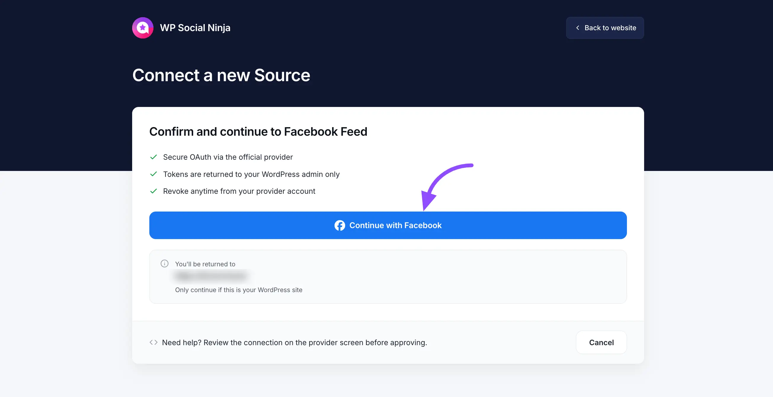Go back using Back to website button
The height and width of the screenshot is (397, 773).
[x=605, y=28]
